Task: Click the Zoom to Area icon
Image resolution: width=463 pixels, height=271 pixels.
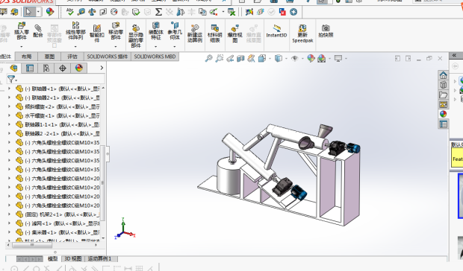Action: pos(219,58)
